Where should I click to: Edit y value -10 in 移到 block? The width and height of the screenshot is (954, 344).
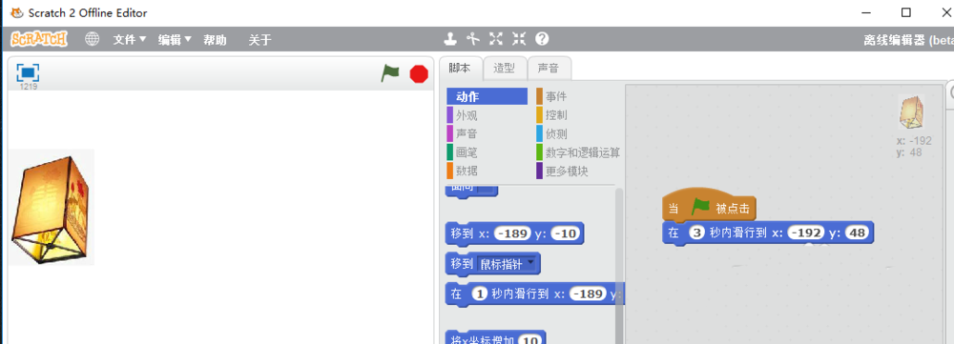[564, 233]
